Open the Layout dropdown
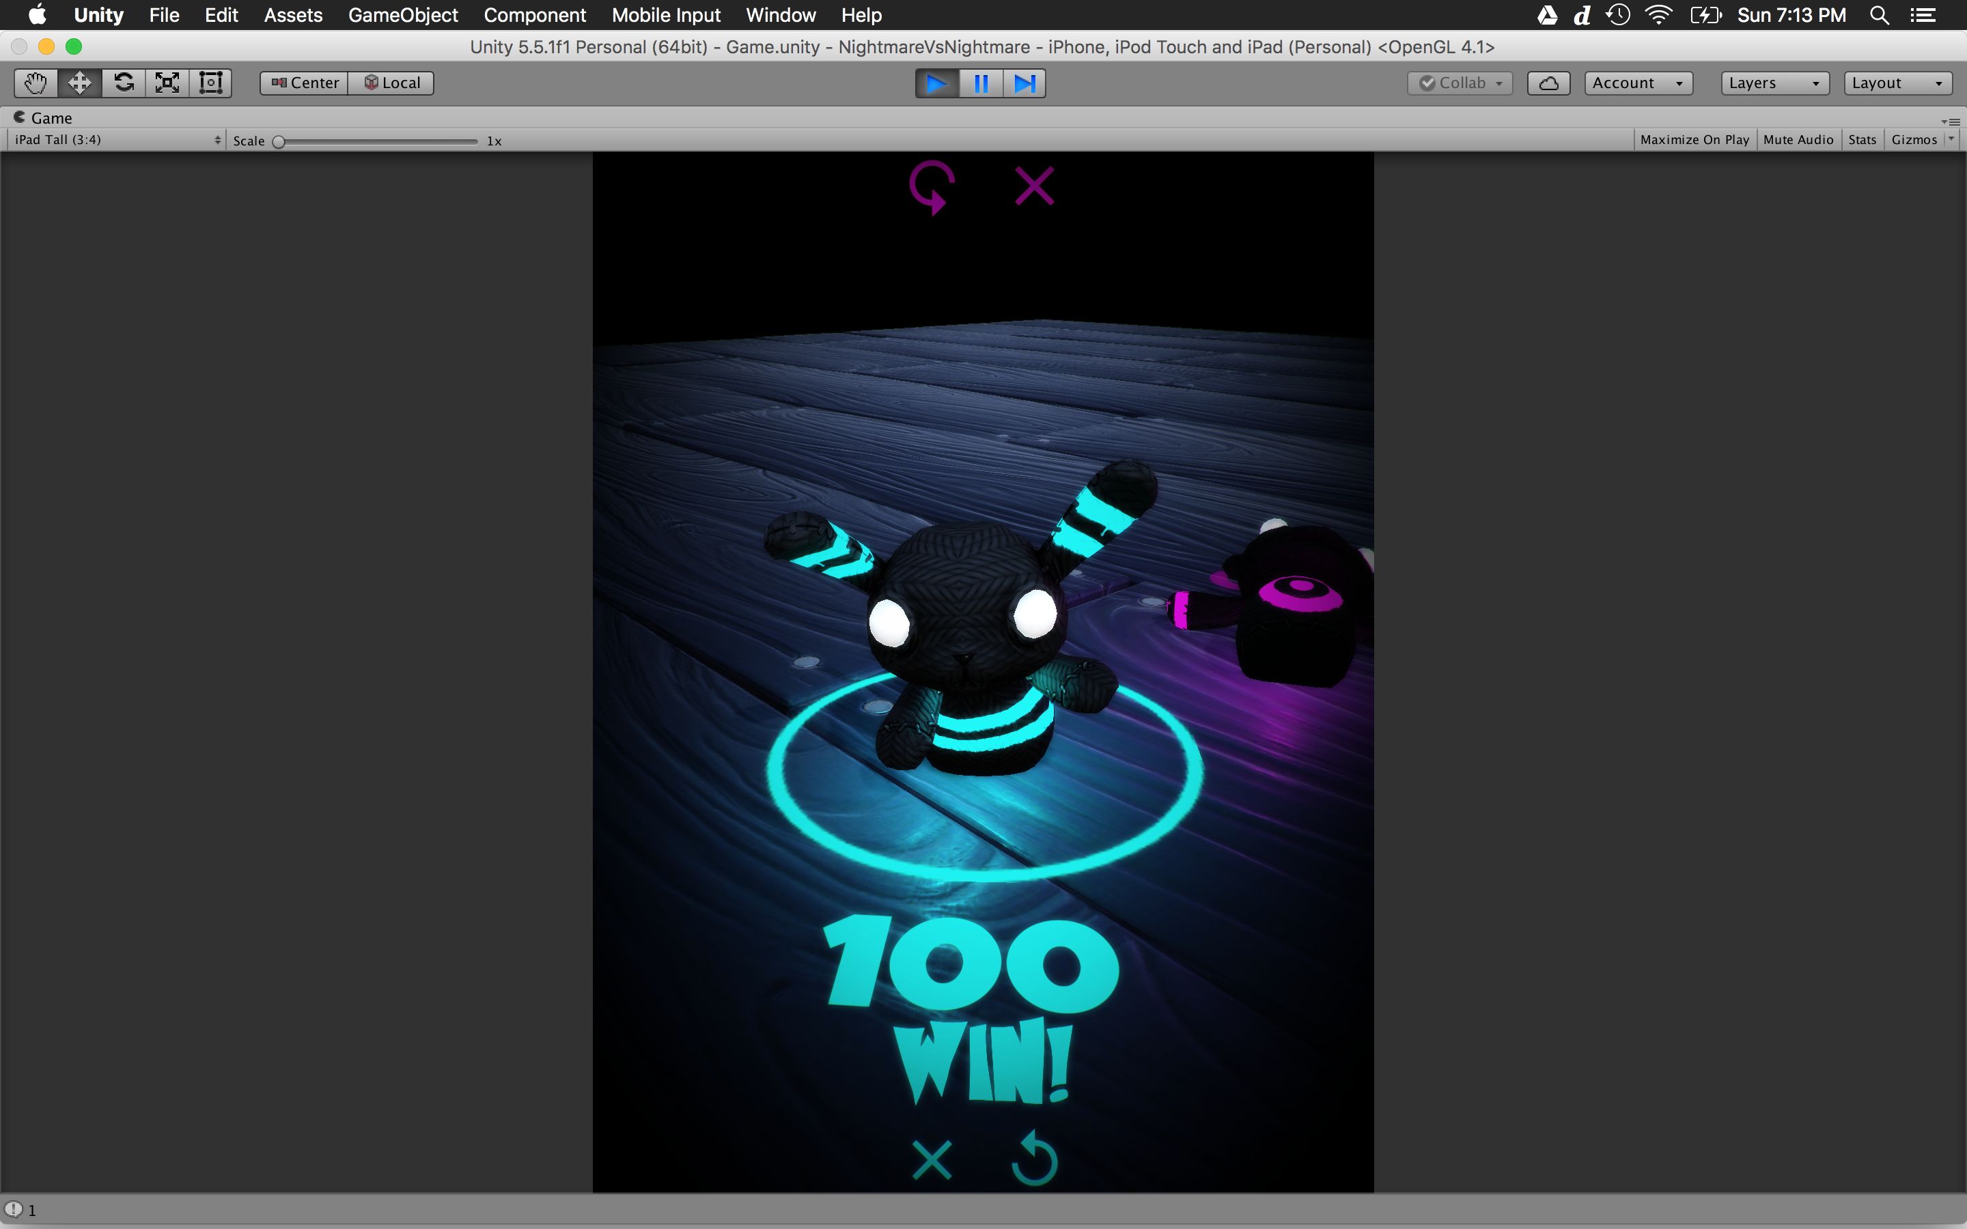Screen dimensions: 1967x1229 (1896, 83)
